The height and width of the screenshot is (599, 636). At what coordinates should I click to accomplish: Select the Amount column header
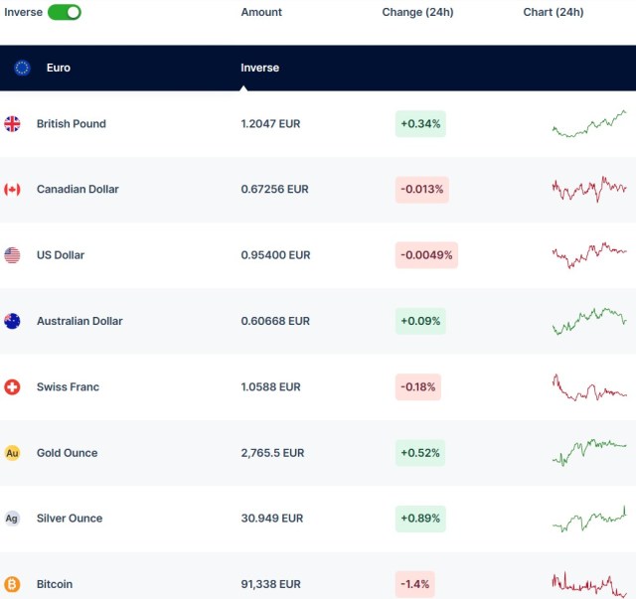pyautogui.click(x=261, y=12)
